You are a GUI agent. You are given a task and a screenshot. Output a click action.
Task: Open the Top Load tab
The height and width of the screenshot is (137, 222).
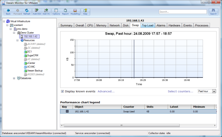148,26
